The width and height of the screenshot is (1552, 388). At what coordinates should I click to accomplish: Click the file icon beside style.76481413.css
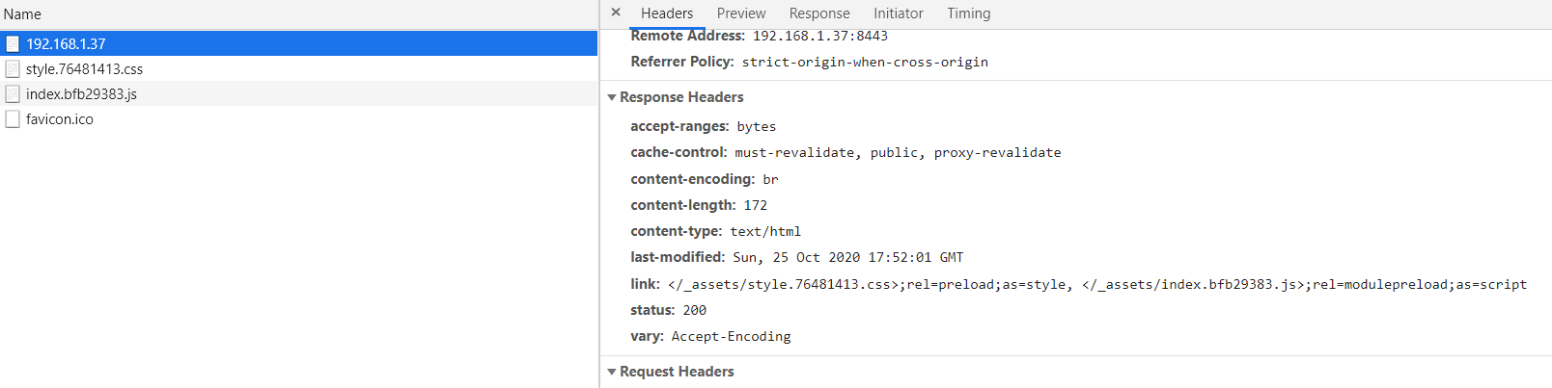click(x=13, y=68)
